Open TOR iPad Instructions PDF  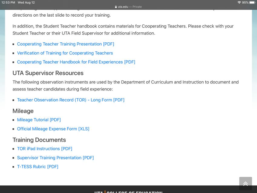point(44,149)
